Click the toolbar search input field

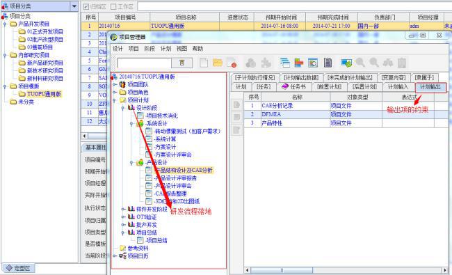144,63
